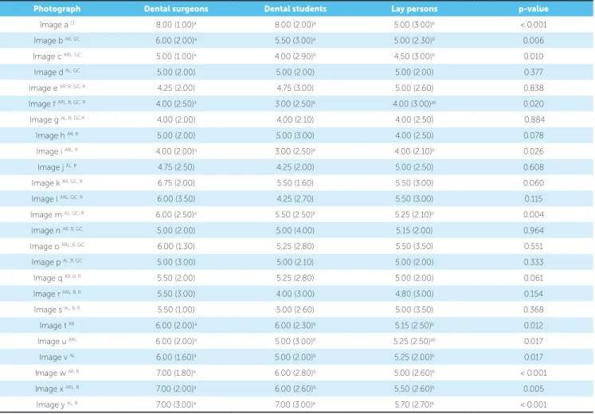Select the Image b row label
Screen dimensions: 595x414
pyautogui.click(x=57, y=41)
